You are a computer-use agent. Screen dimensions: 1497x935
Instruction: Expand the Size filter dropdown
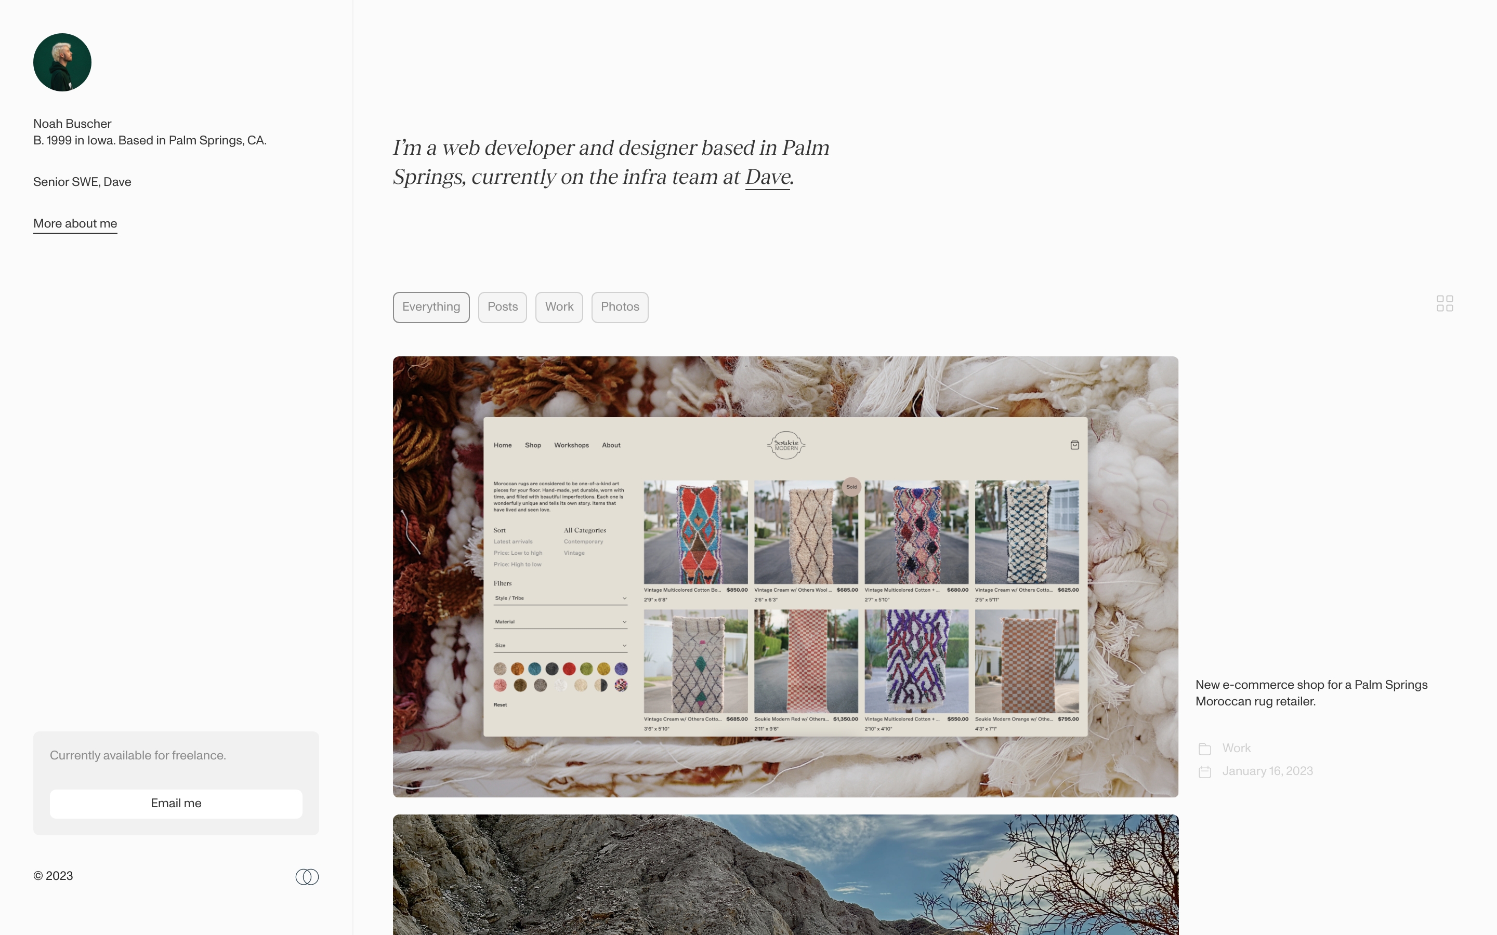(x=560, y=645)
